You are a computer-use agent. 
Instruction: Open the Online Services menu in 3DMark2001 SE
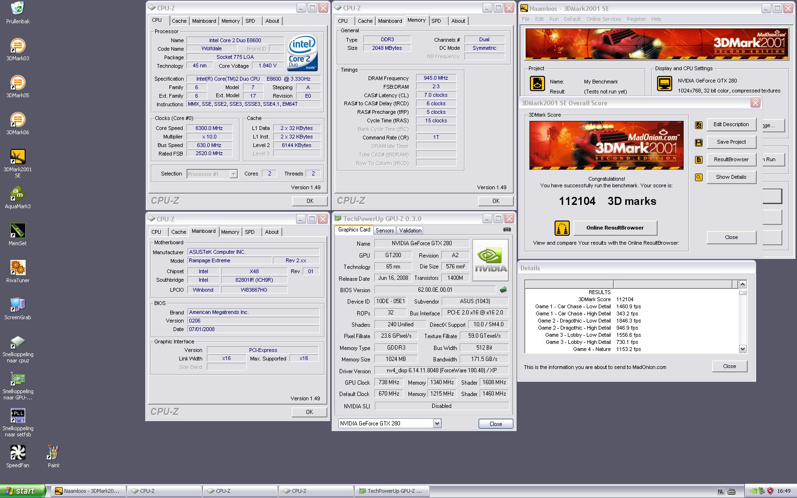coord(603,19)
